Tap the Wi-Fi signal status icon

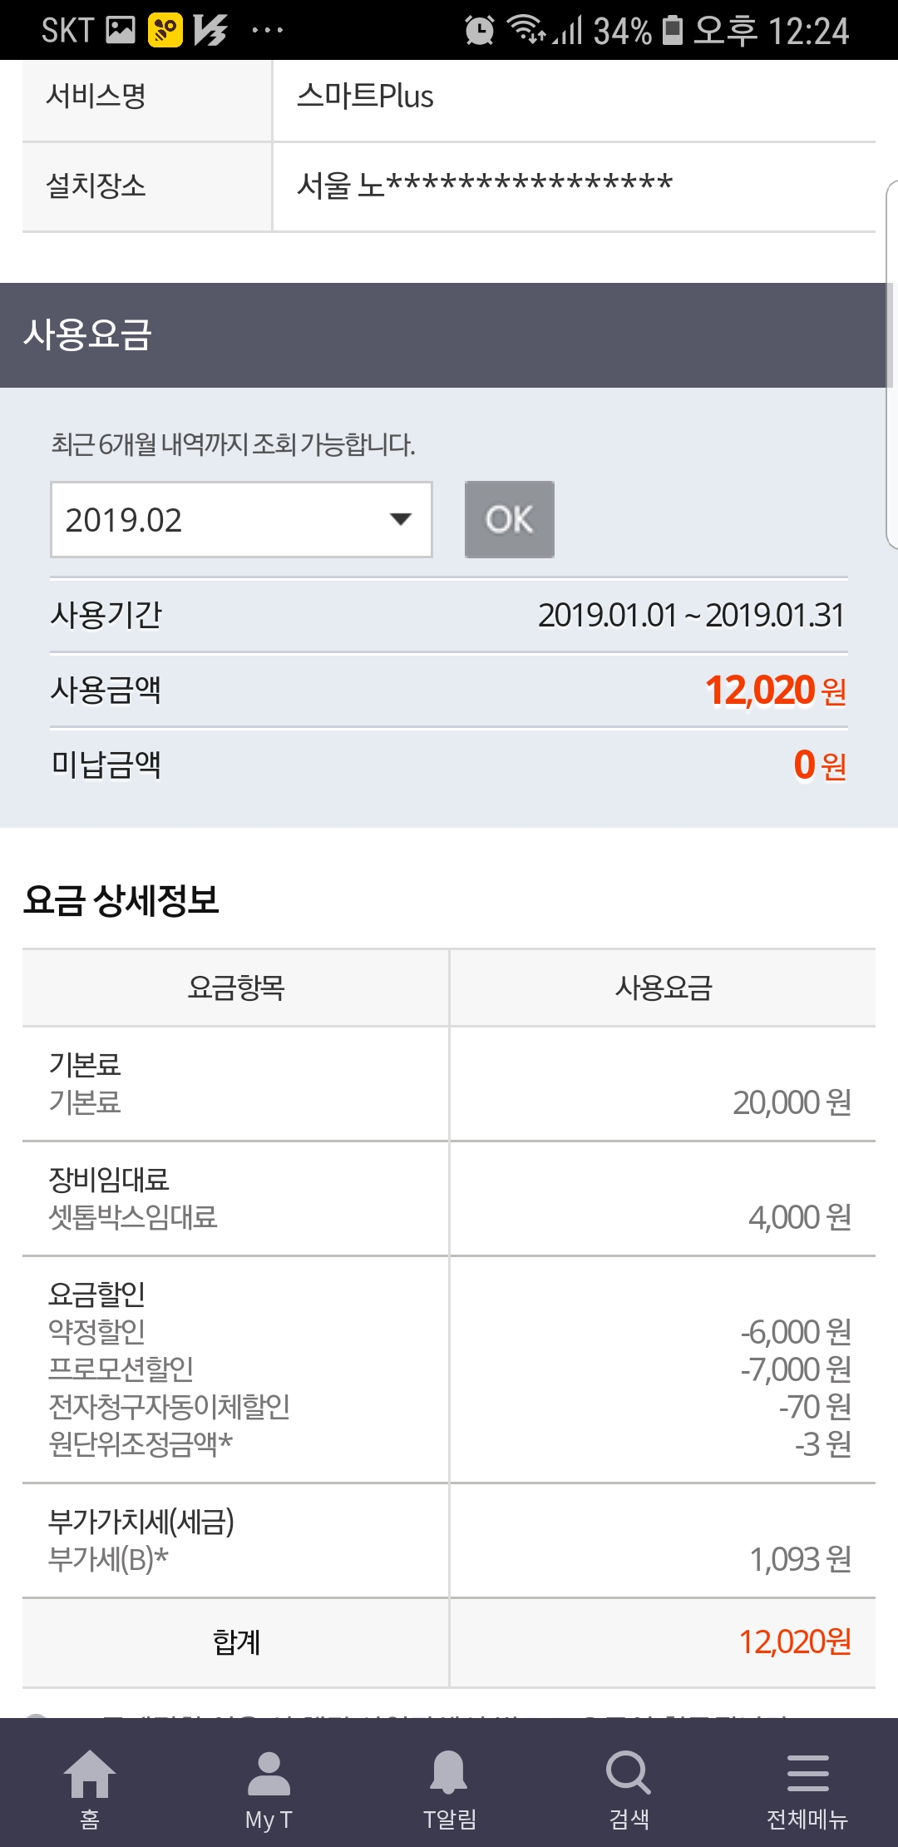tap(527, 29)
